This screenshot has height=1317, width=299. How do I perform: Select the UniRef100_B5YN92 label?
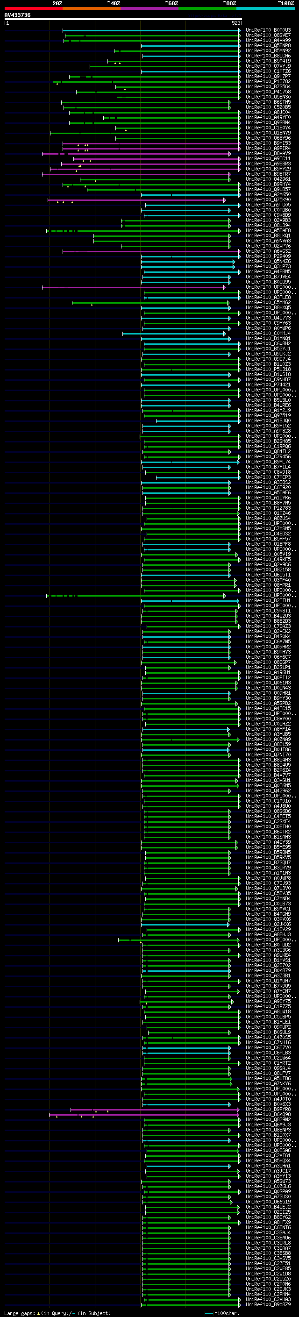268,50
